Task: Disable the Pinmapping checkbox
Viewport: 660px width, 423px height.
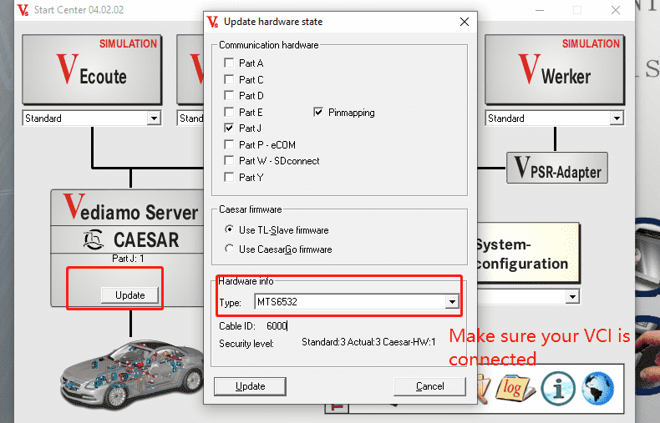Action: coord(318,113)
